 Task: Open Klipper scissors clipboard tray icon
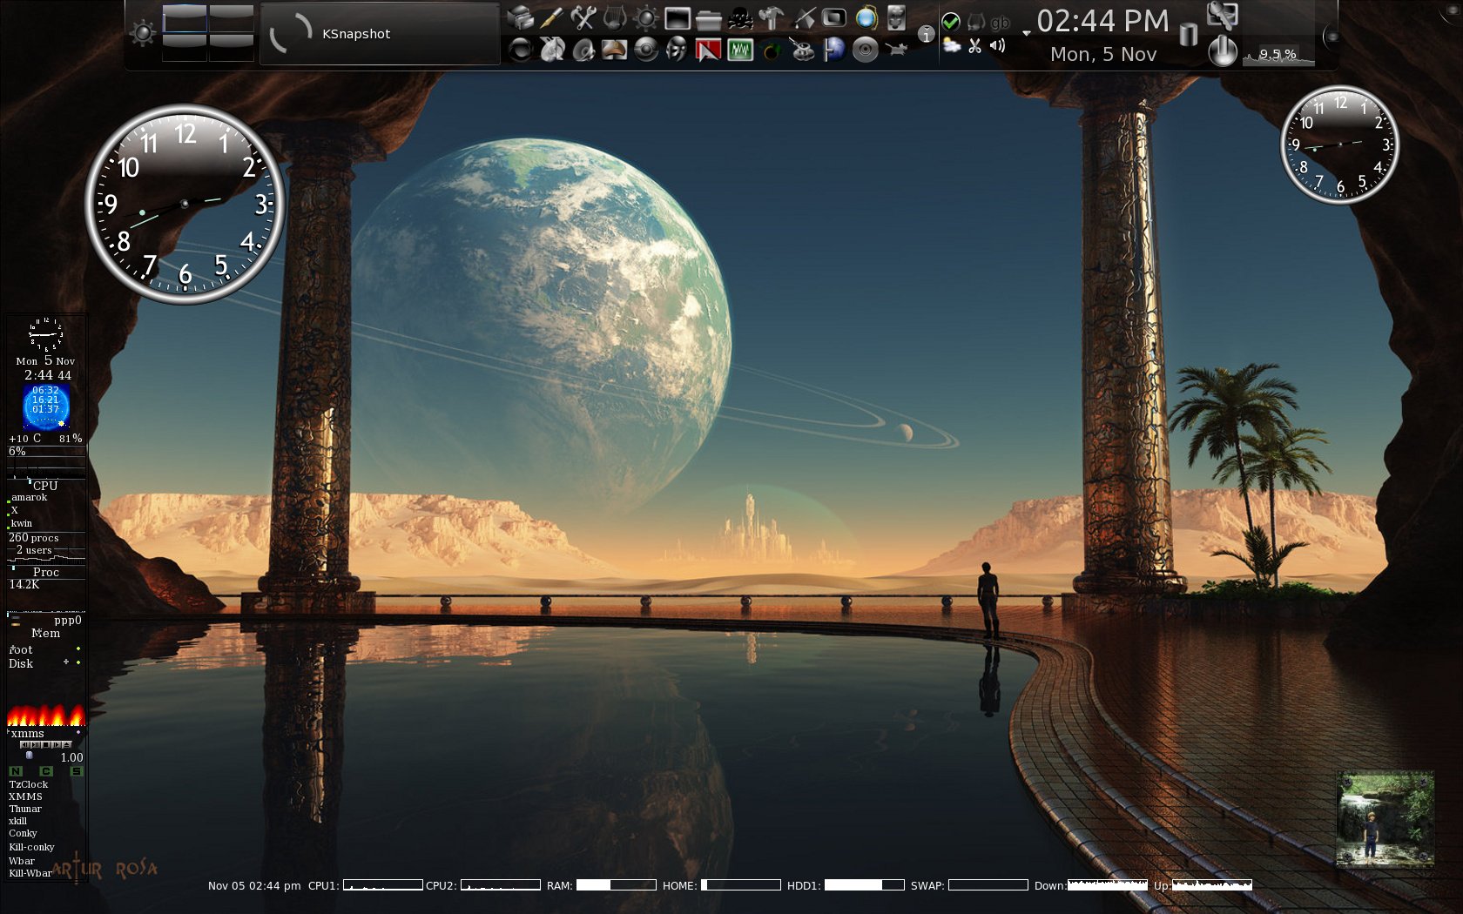(974, 45)
